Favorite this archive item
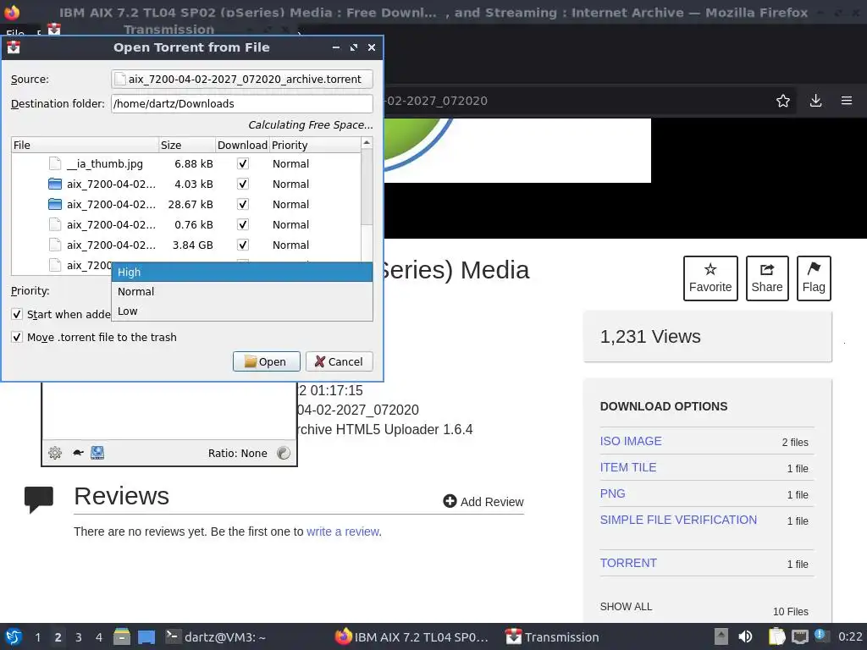This screenshot has height=650, width=867. click(710, 278)
